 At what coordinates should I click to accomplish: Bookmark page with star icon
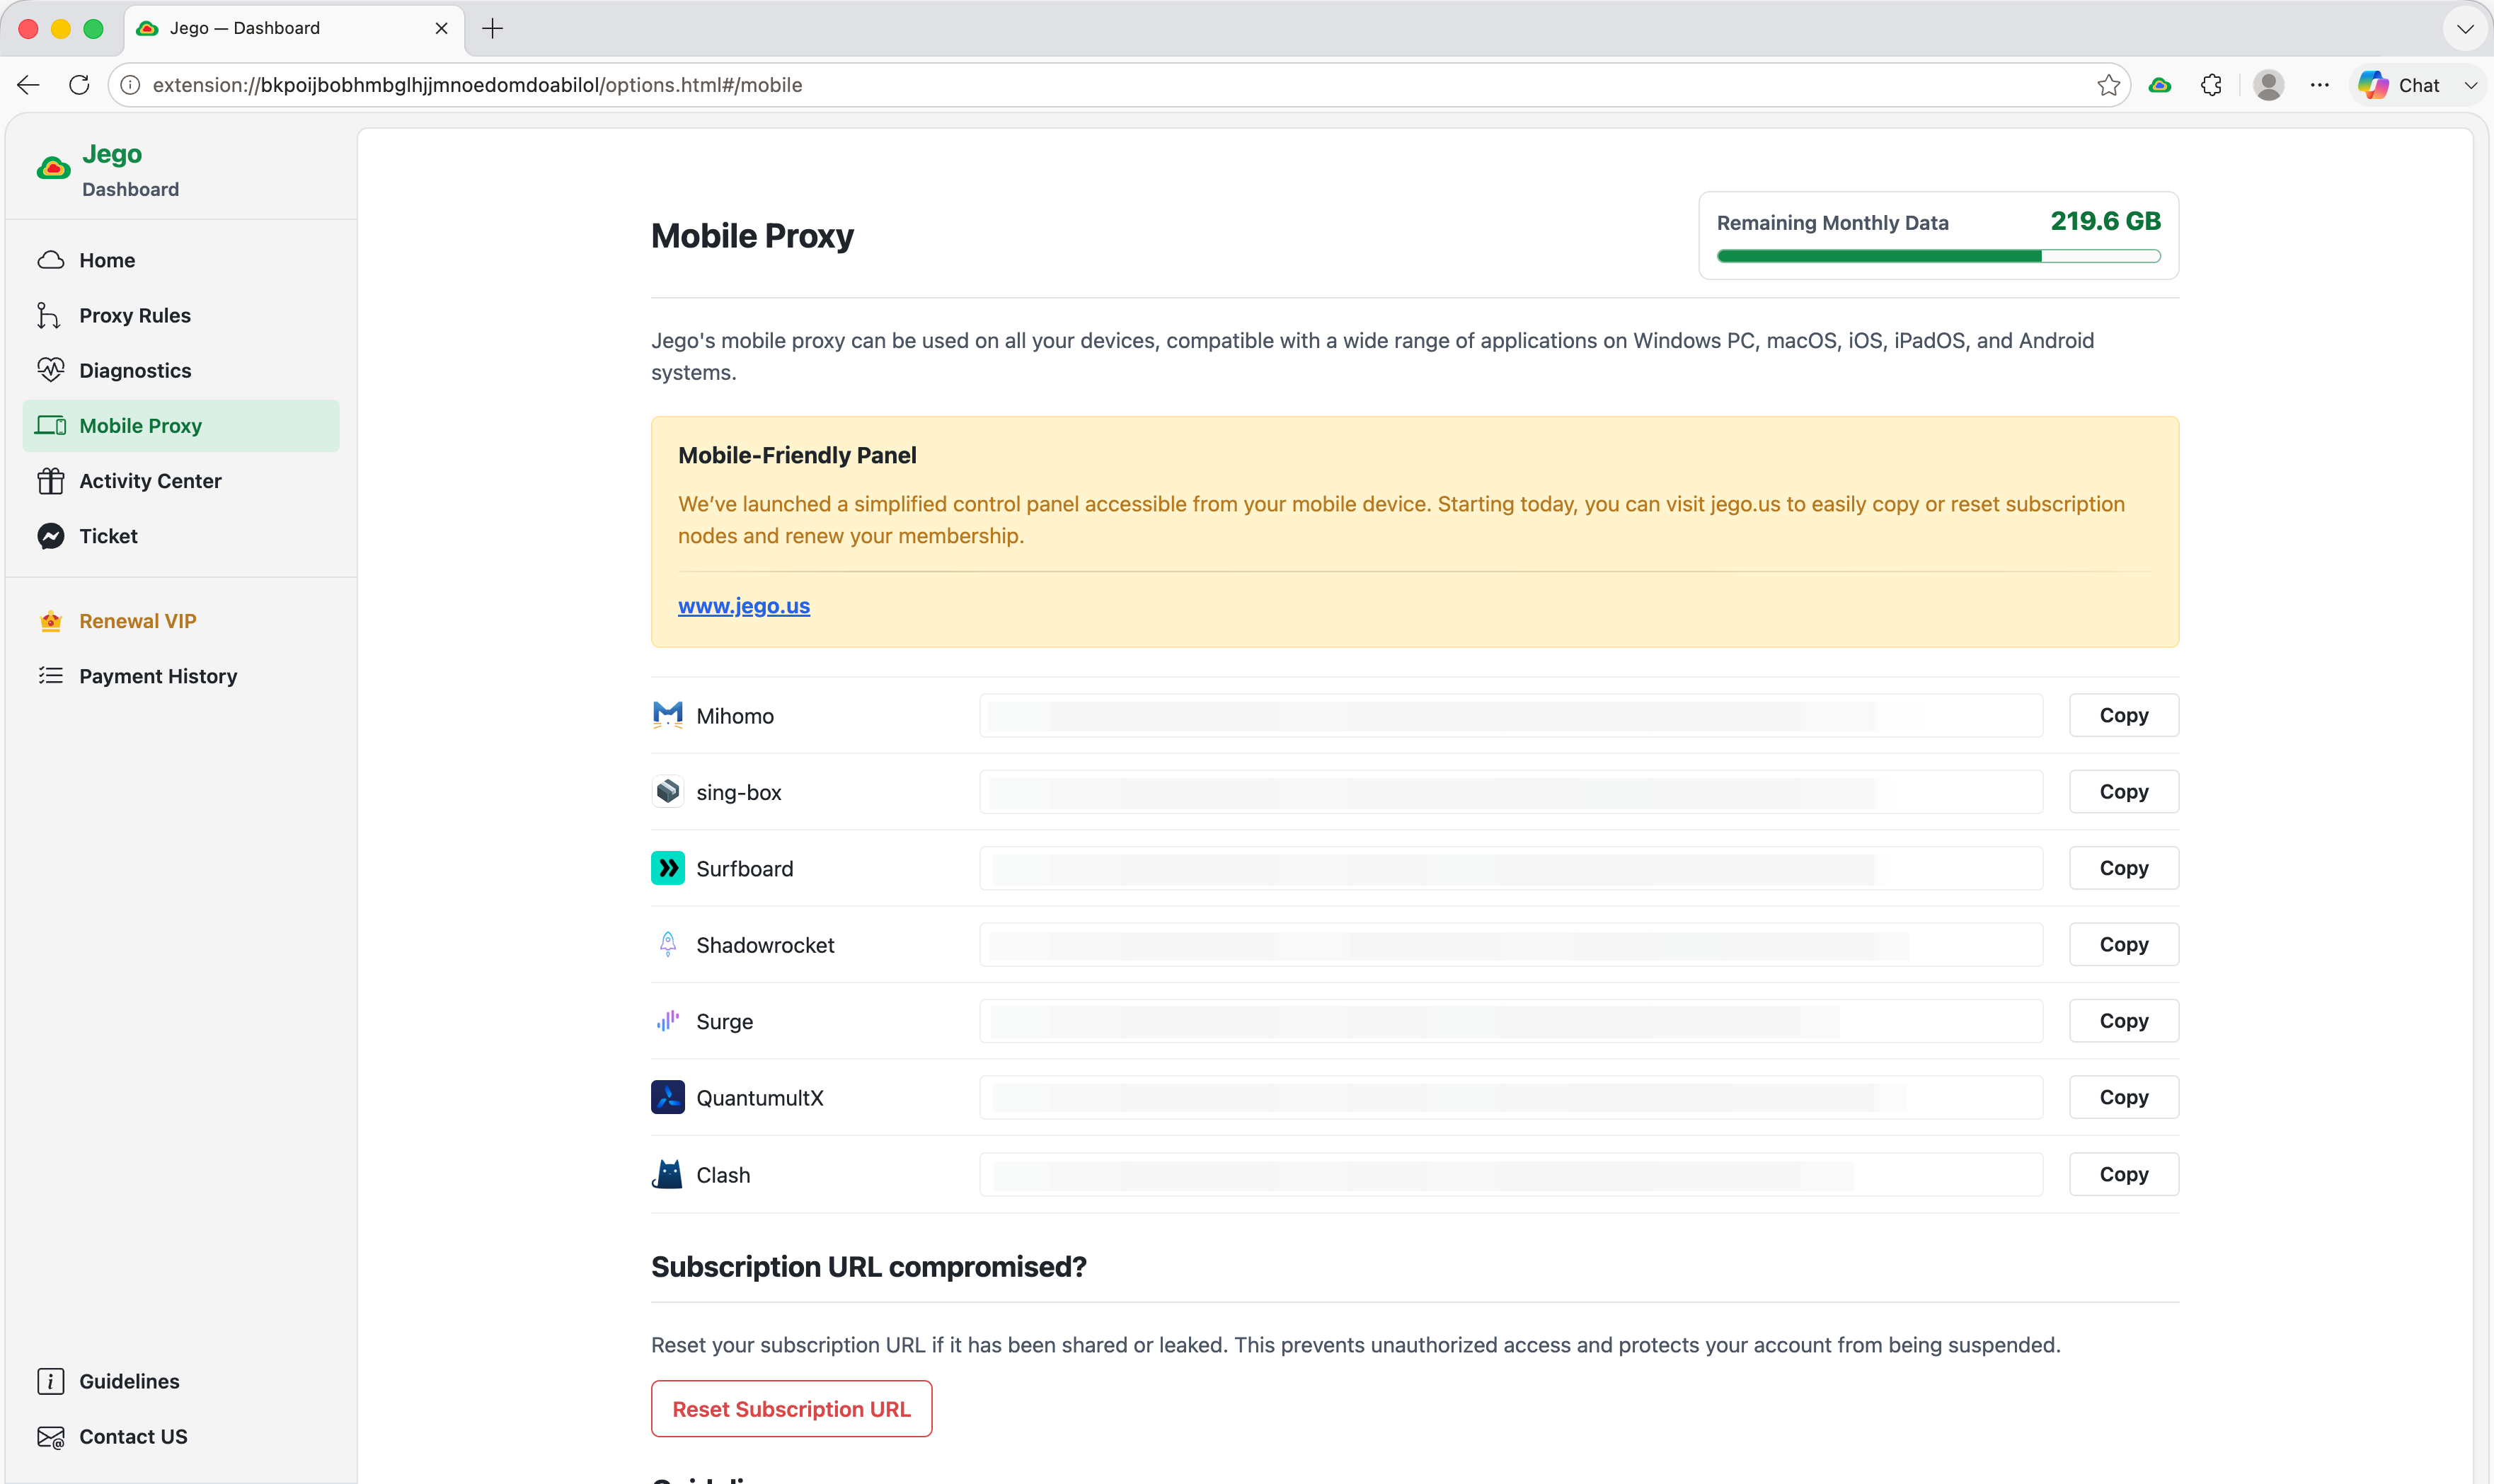[2108, 85]
